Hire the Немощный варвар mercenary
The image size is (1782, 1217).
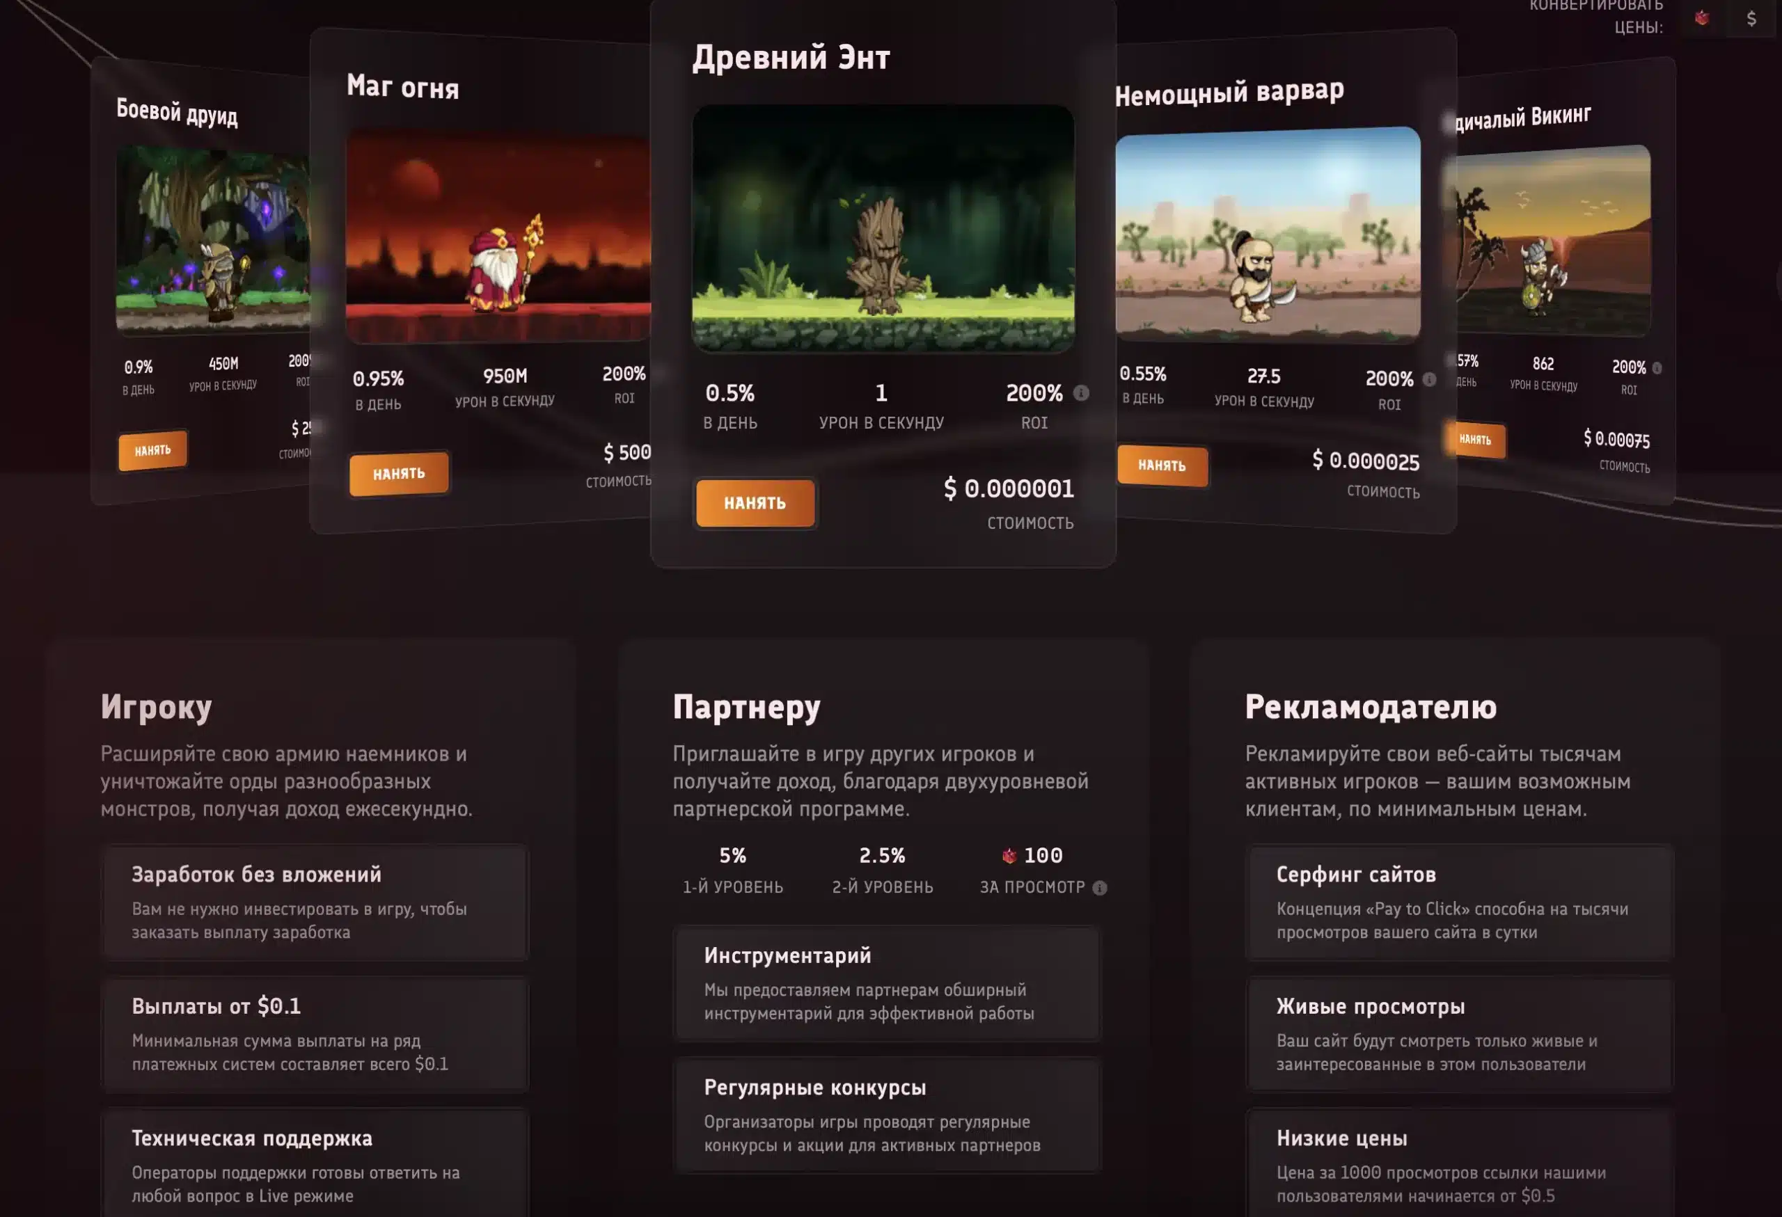[x=1162, y=466]
